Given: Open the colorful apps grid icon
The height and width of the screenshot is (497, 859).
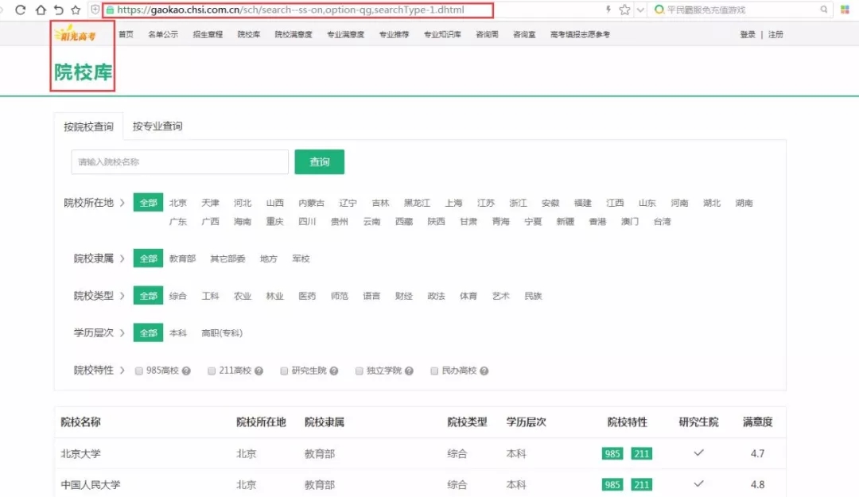Looking at the screenshot, I should pos(845,10).
